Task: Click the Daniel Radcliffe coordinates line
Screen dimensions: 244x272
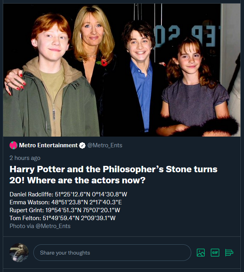Action: 68,194
